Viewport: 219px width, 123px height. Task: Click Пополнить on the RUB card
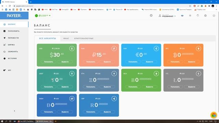click(x=91, y=61)
